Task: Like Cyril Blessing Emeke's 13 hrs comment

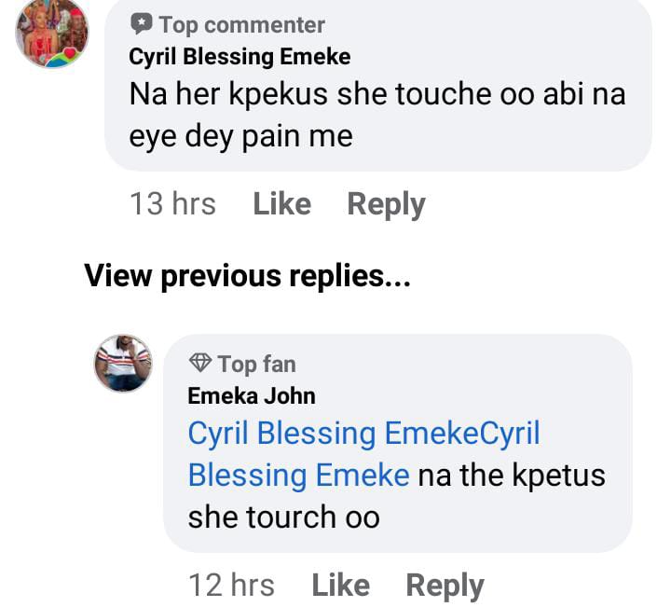Action: pos(281,204)
